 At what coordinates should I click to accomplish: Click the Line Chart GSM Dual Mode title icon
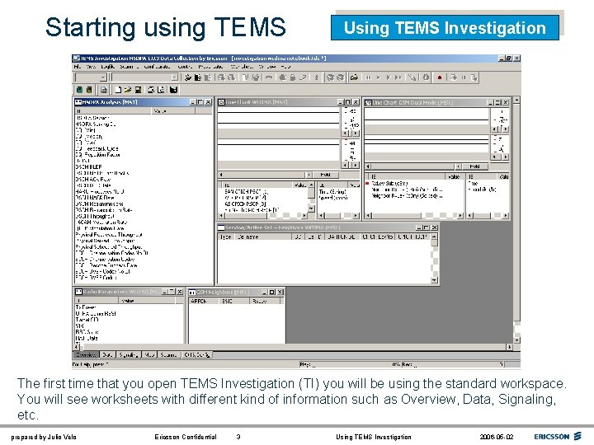368,102
